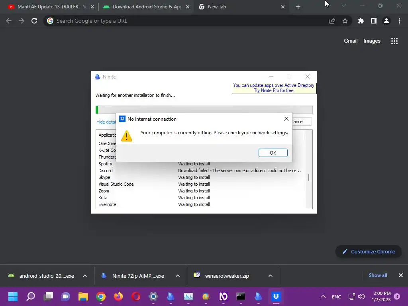Image resolution: width=408 pixels, height=306 pixels.
Task: Select the Visual Studio Code row
Action: tap(200, 184)
